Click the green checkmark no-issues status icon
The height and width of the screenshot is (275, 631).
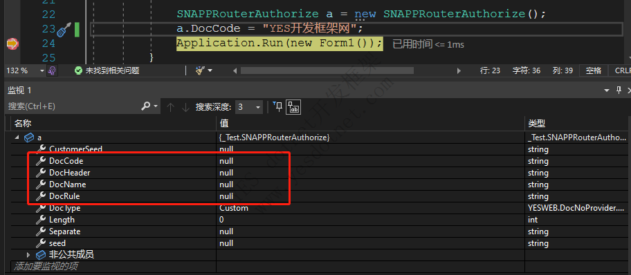coord(78,70)
